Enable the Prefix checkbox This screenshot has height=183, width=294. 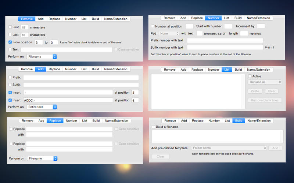click(x=10, y=78)
